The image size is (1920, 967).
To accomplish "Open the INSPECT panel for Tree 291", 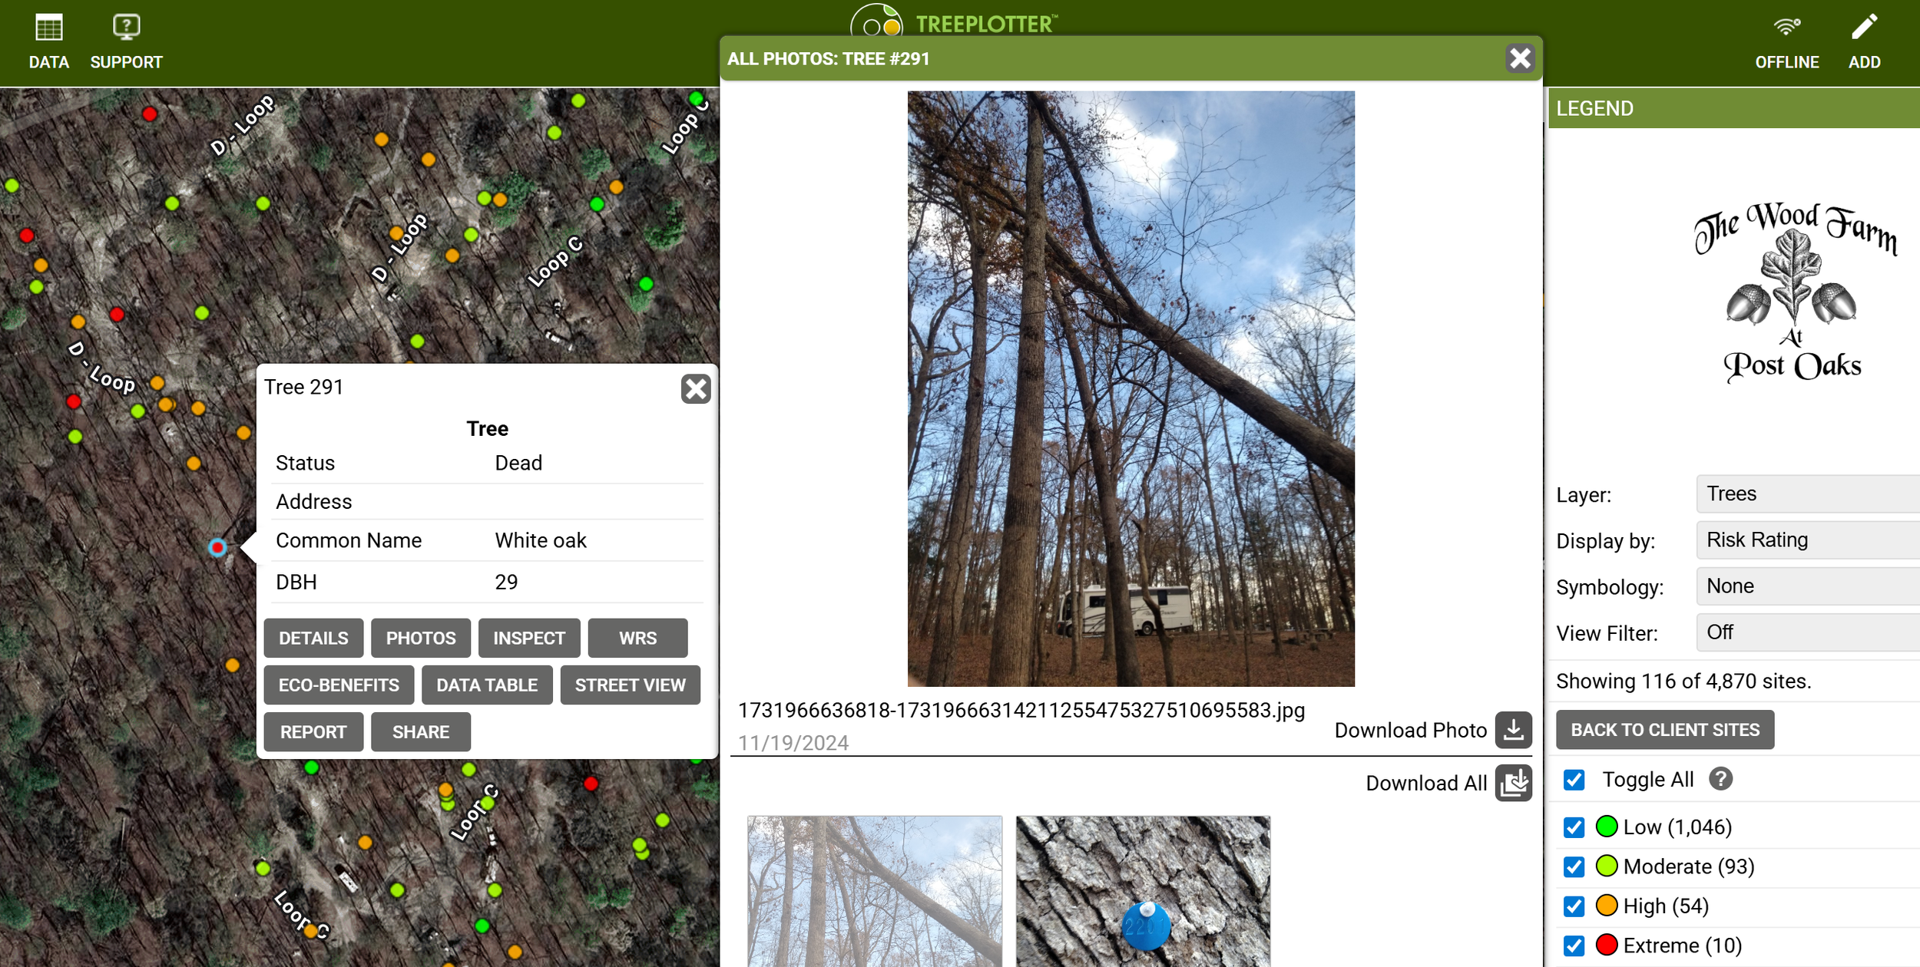I will (529, 638).
